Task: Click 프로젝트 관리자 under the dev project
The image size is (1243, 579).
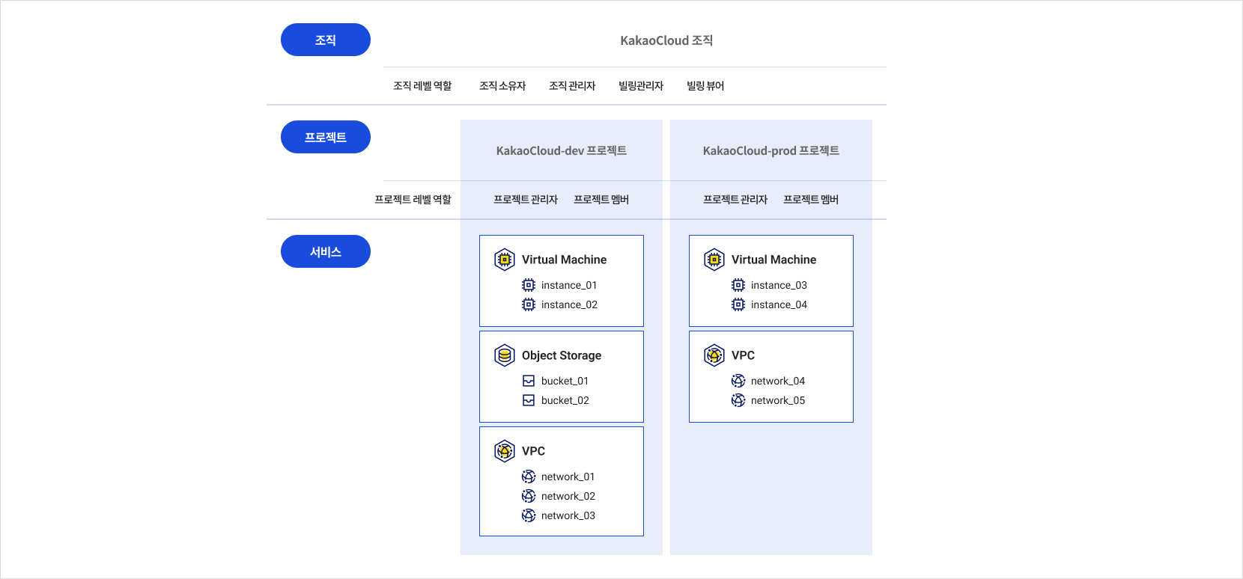Action: tap(526, 200)
